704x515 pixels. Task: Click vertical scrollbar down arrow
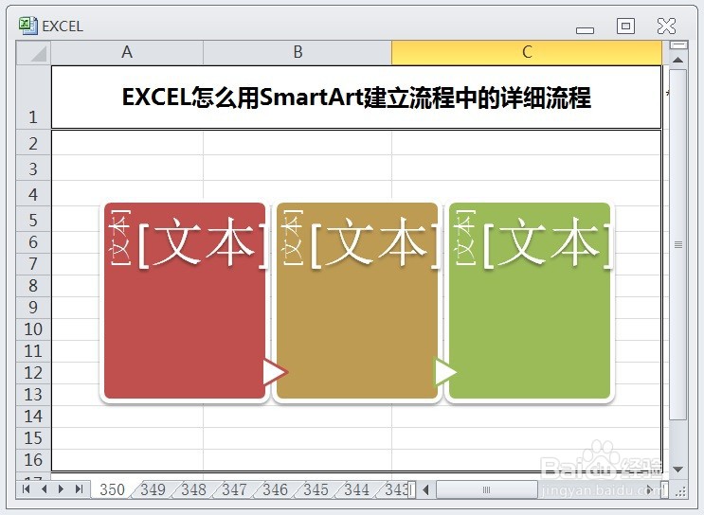[x=678, y=470]
